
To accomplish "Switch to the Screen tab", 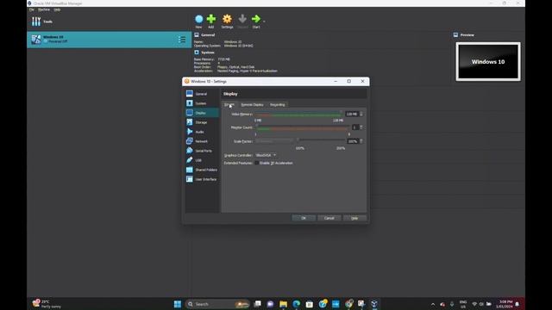I will coord(229,105).
